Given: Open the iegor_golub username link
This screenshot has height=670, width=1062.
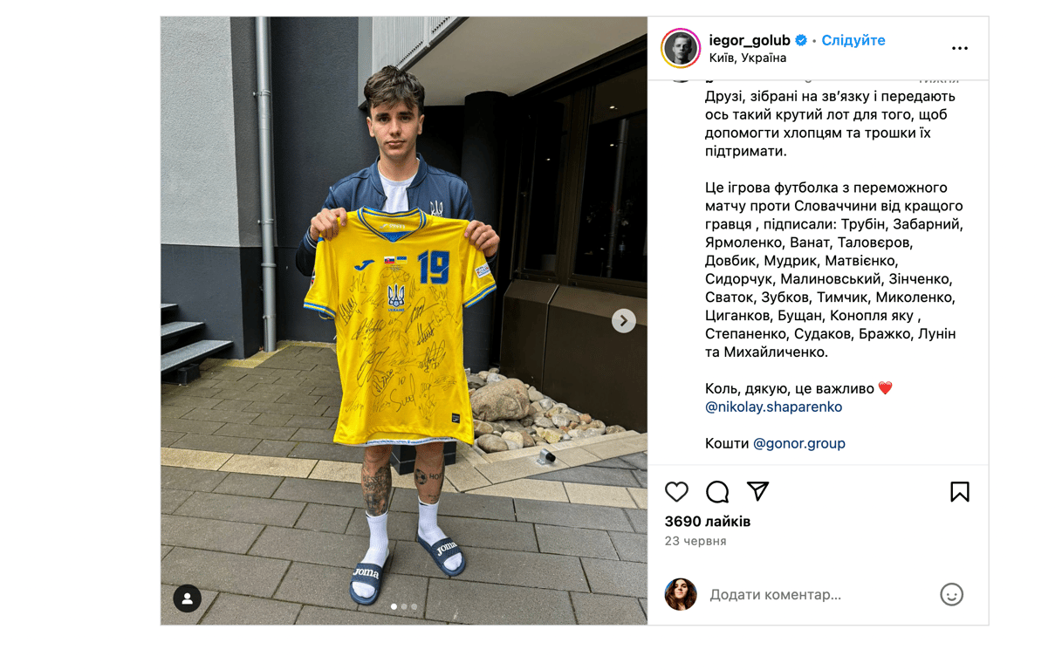Looking at the screenshot, I should (750, 40).
